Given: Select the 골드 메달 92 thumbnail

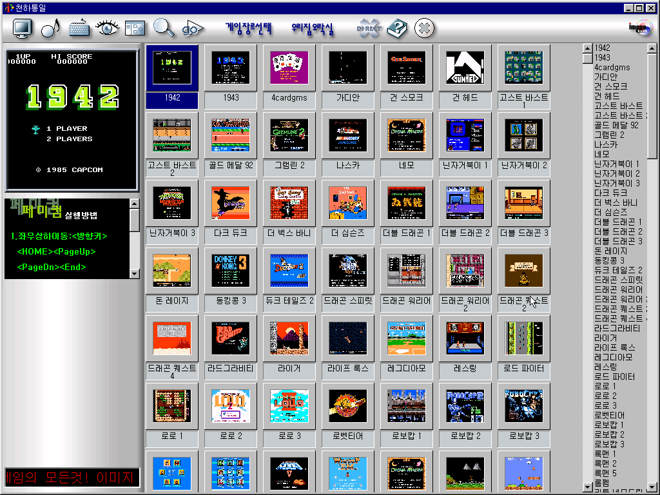Looking at the screenshot, I should click(x=231, y=135).
